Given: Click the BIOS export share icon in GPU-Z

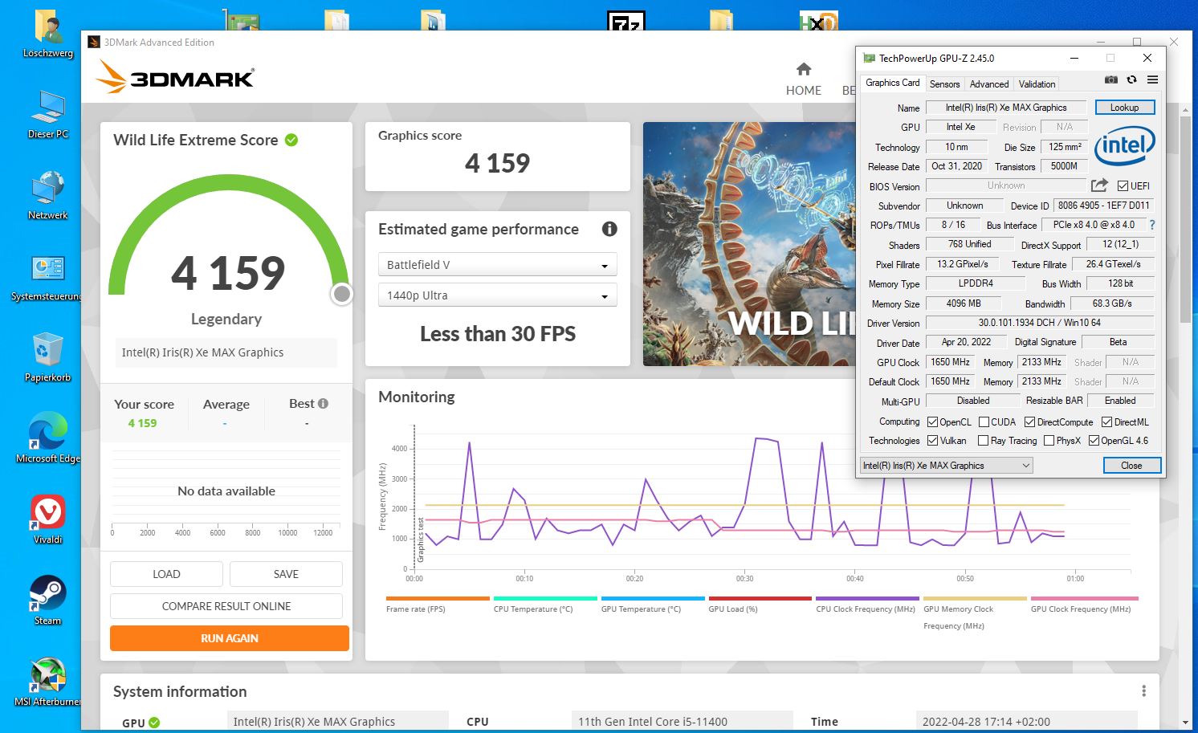Looking at the screenshot, I should [1099, 185].
